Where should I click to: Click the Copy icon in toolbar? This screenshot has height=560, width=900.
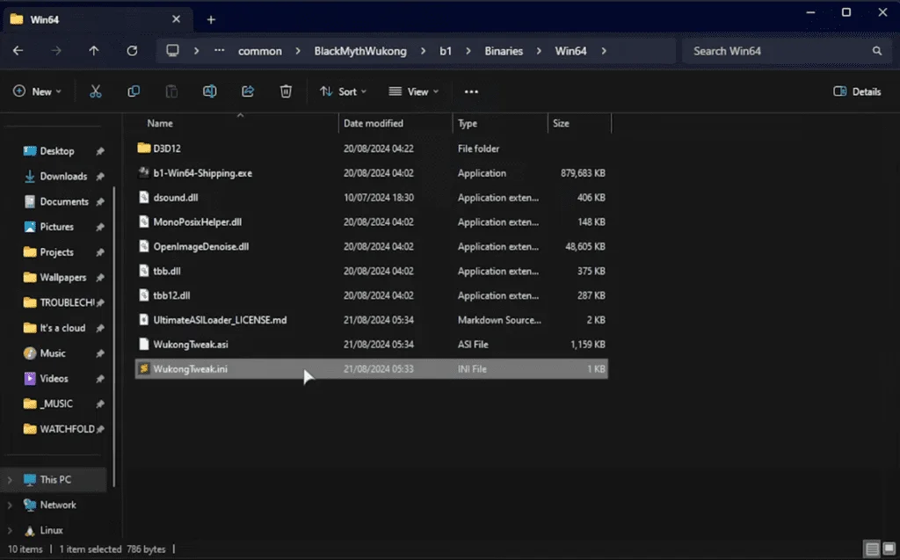coord(134,91)
